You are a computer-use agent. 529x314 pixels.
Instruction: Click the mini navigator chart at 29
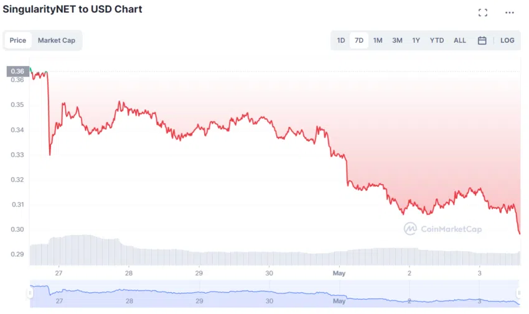(199, 300)
